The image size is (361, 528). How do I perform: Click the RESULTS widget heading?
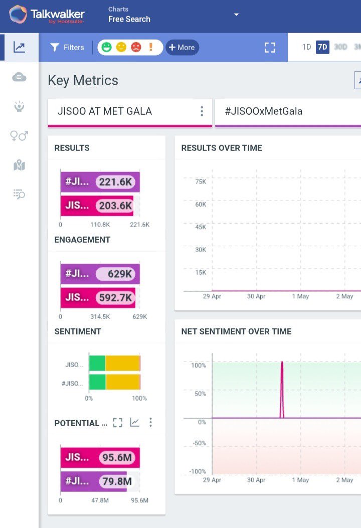click(x=72, y=148)
